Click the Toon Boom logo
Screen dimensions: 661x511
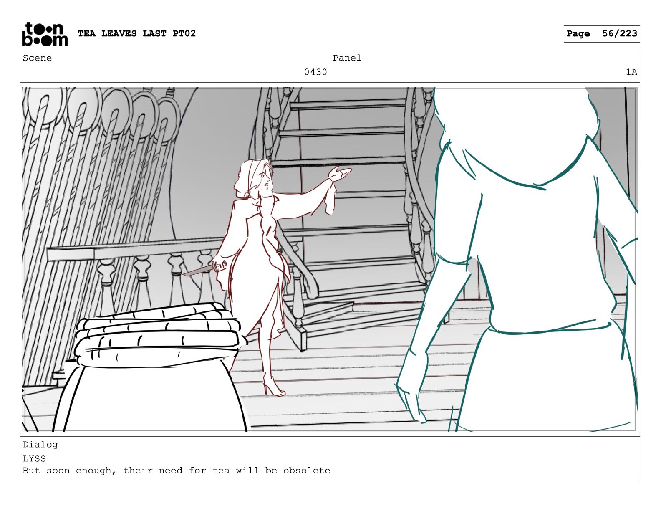pyautogui.click(x=45, y=34)
